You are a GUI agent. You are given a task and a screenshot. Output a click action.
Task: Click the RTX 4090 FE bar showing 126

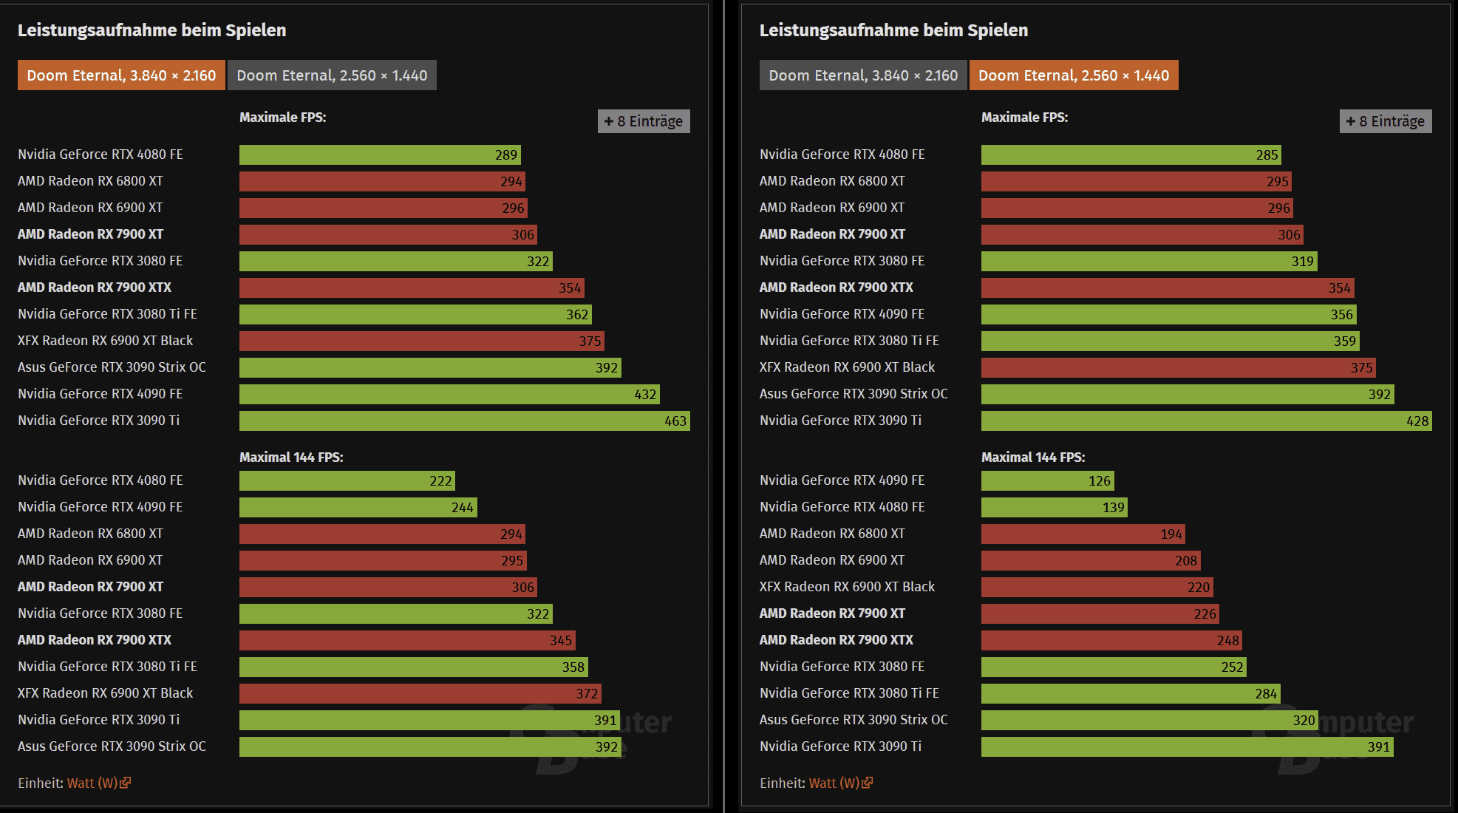(1047, 480)
